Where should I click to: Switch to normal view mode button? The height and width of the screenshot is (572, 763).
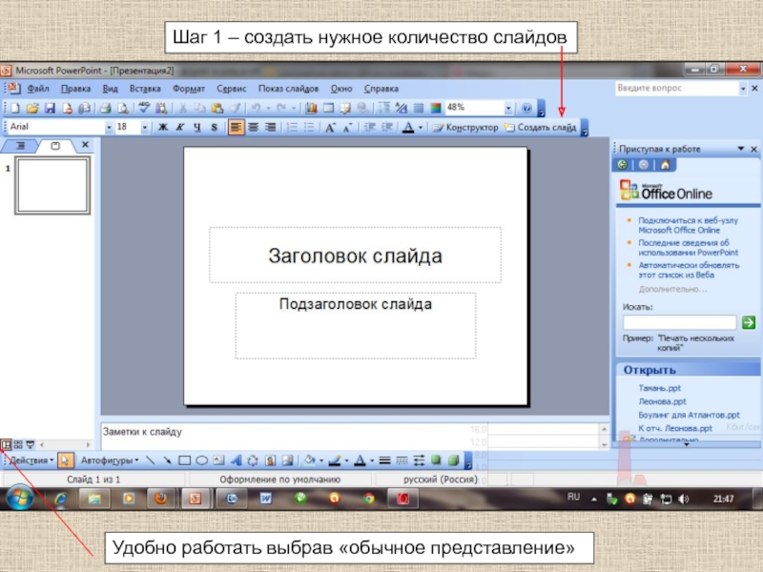[7, 444]
